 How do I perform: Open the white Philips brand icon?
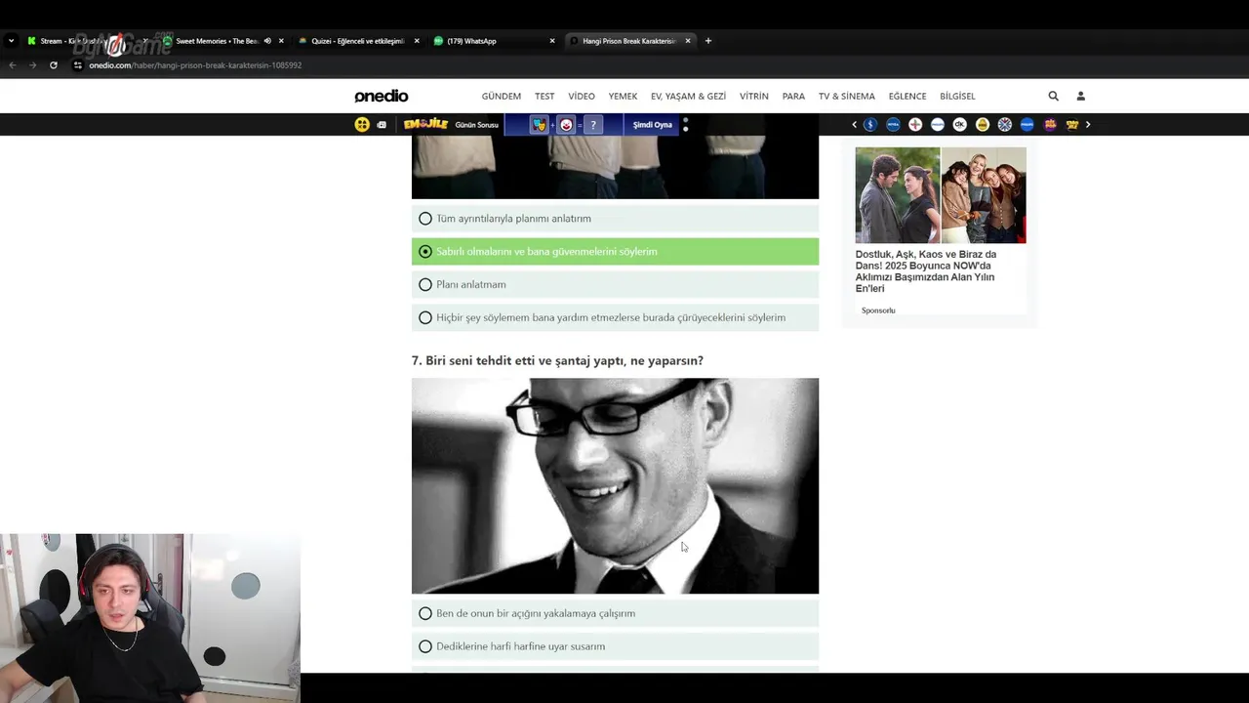(938, 125)
